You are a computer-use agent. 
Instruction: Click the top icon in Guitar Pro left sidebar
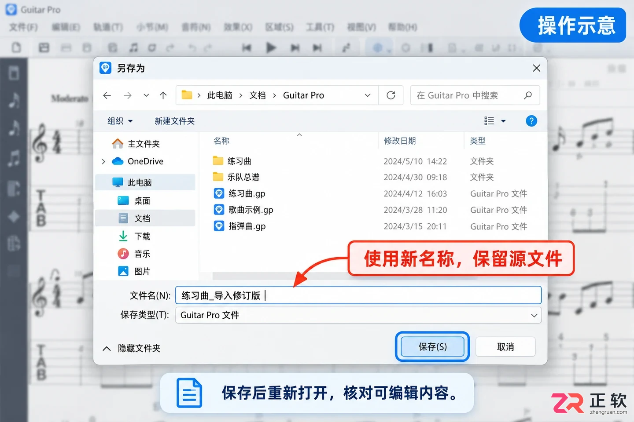click(x=14, y=73)
